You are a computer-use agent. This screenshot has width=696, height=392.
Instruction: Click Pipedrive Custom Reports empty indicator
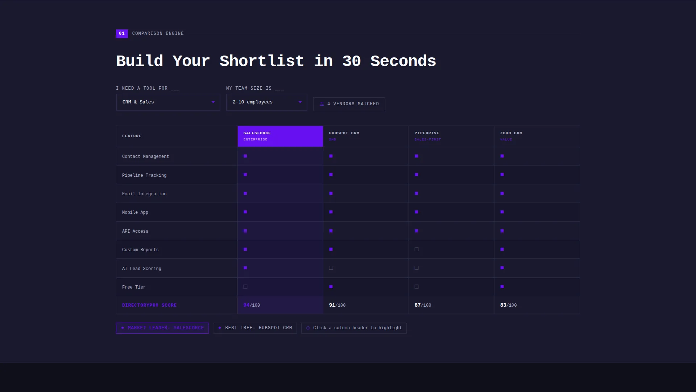click(417, 249)
